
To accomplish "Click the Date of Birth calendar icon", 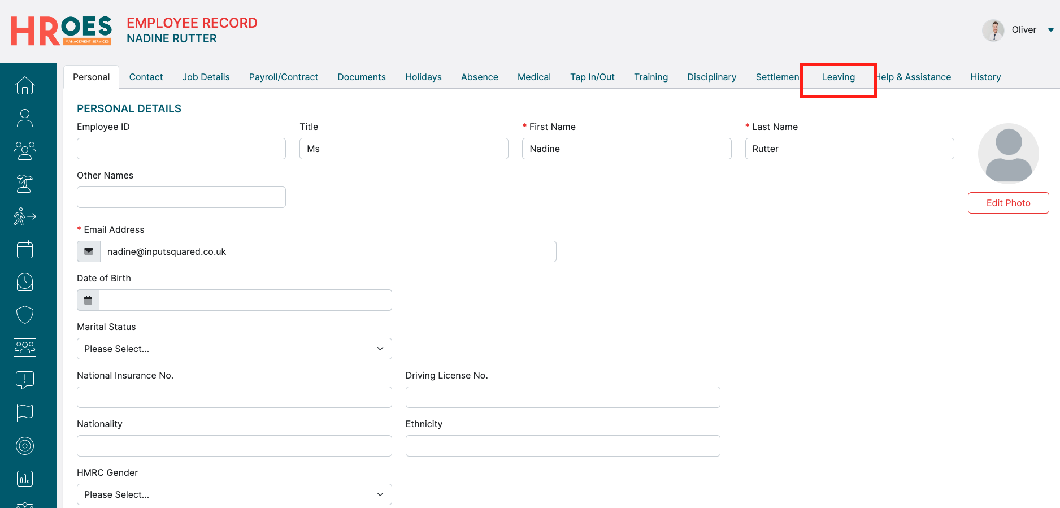I will click(x=88, y=300).
